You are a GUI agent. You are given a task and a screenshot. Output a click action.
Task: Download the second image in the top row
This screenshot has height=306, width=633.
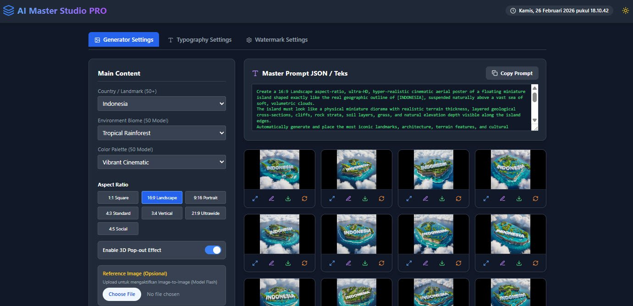click(x=365, y=198)
